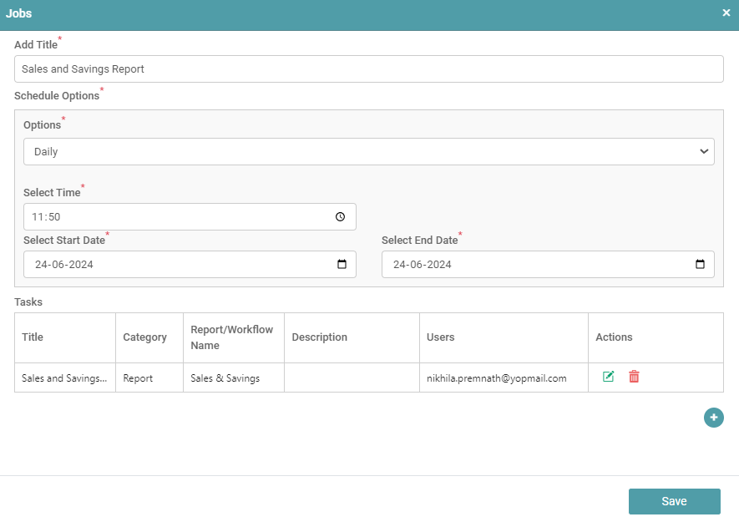
Task: Expand the Options dropdown showing Daily
Action: click(x=368, y=152)
